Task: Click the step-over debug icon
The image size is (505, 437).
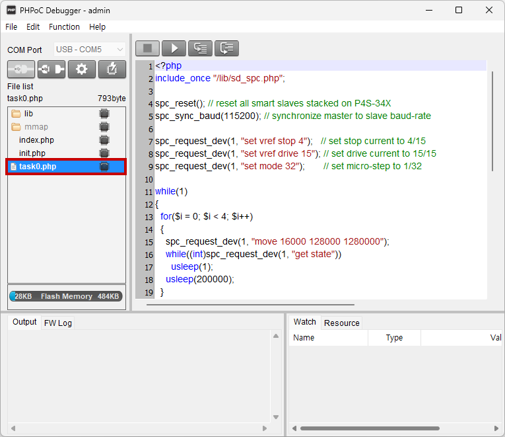Action: tap(226, 48)
